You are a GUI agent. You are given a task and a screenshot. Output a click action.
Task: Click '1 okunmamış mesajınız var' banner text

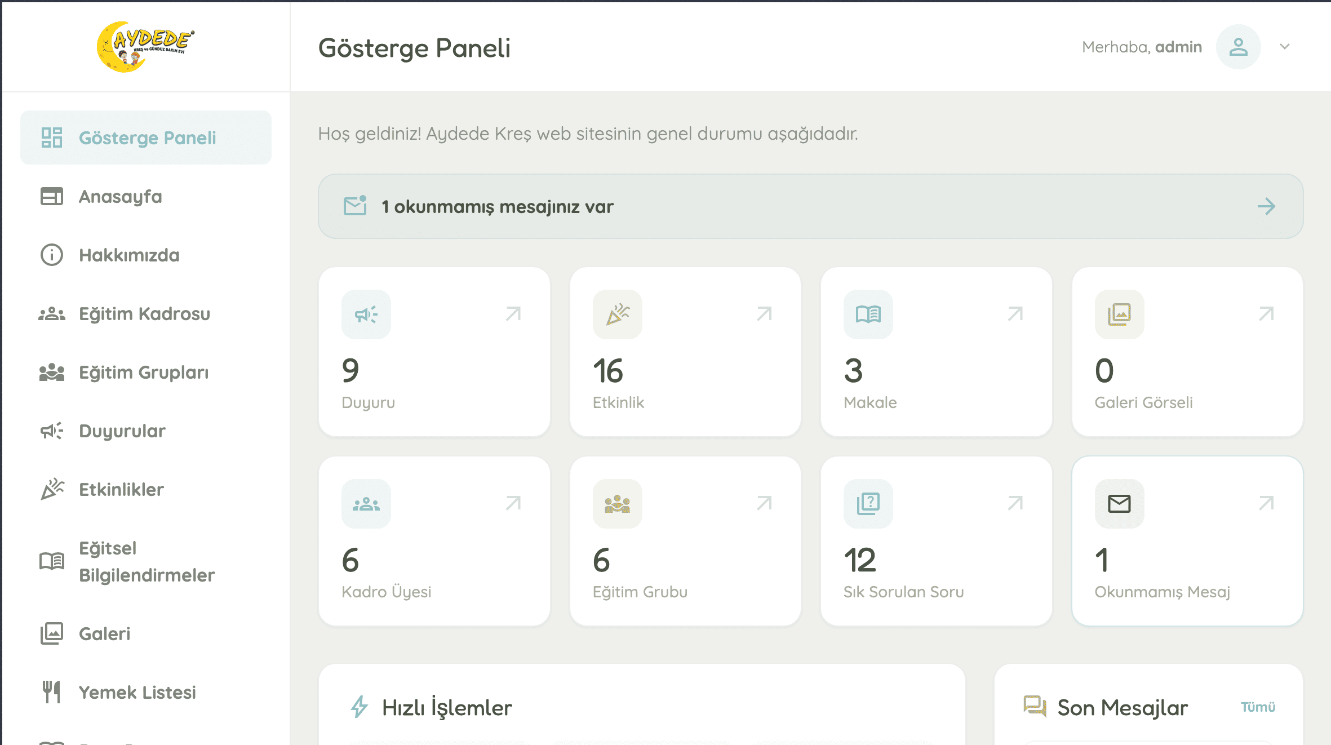[x=498, y=207]
